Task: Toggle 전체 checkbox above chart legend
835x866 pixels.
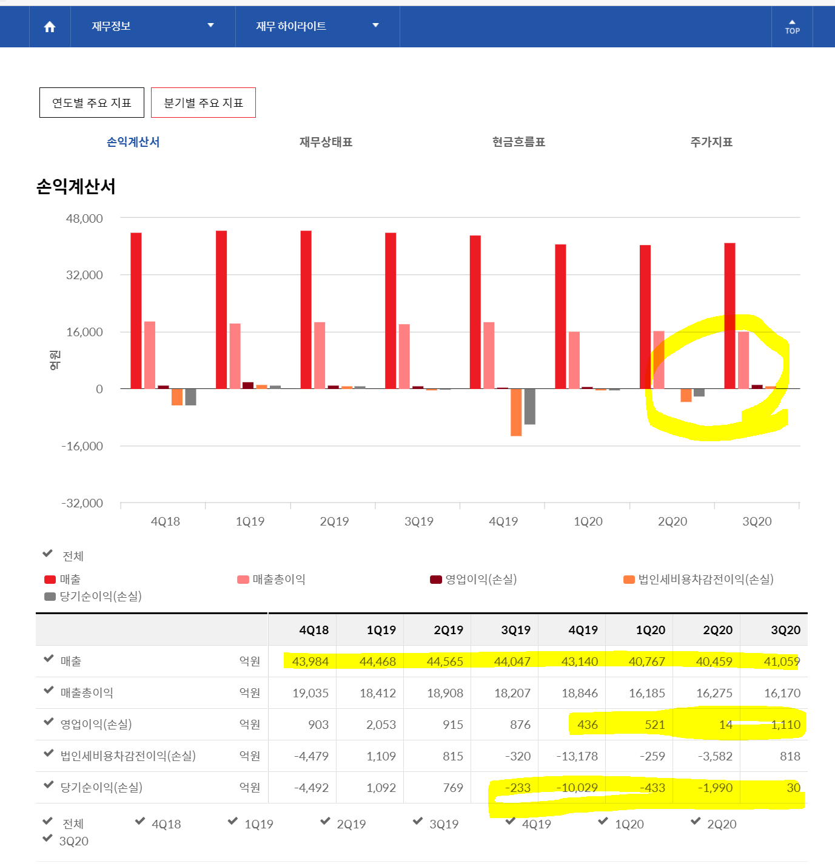Action: [47, 553]
